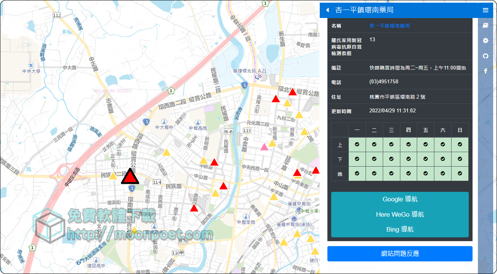The width and height of the screenshot is (497, 274).
Task: Open the settings gear icon
Action: tap(486, 41)
